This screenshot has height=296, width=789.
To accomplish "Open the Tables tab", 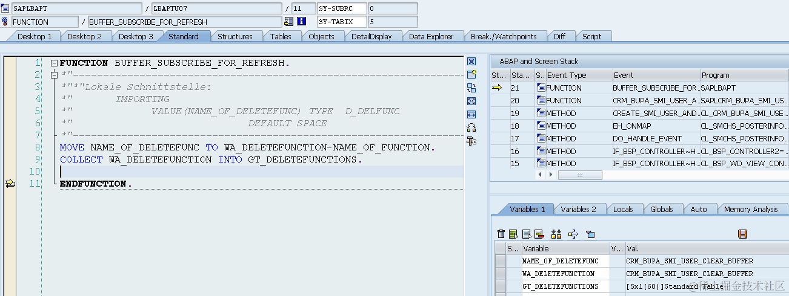I will point(281,36).
